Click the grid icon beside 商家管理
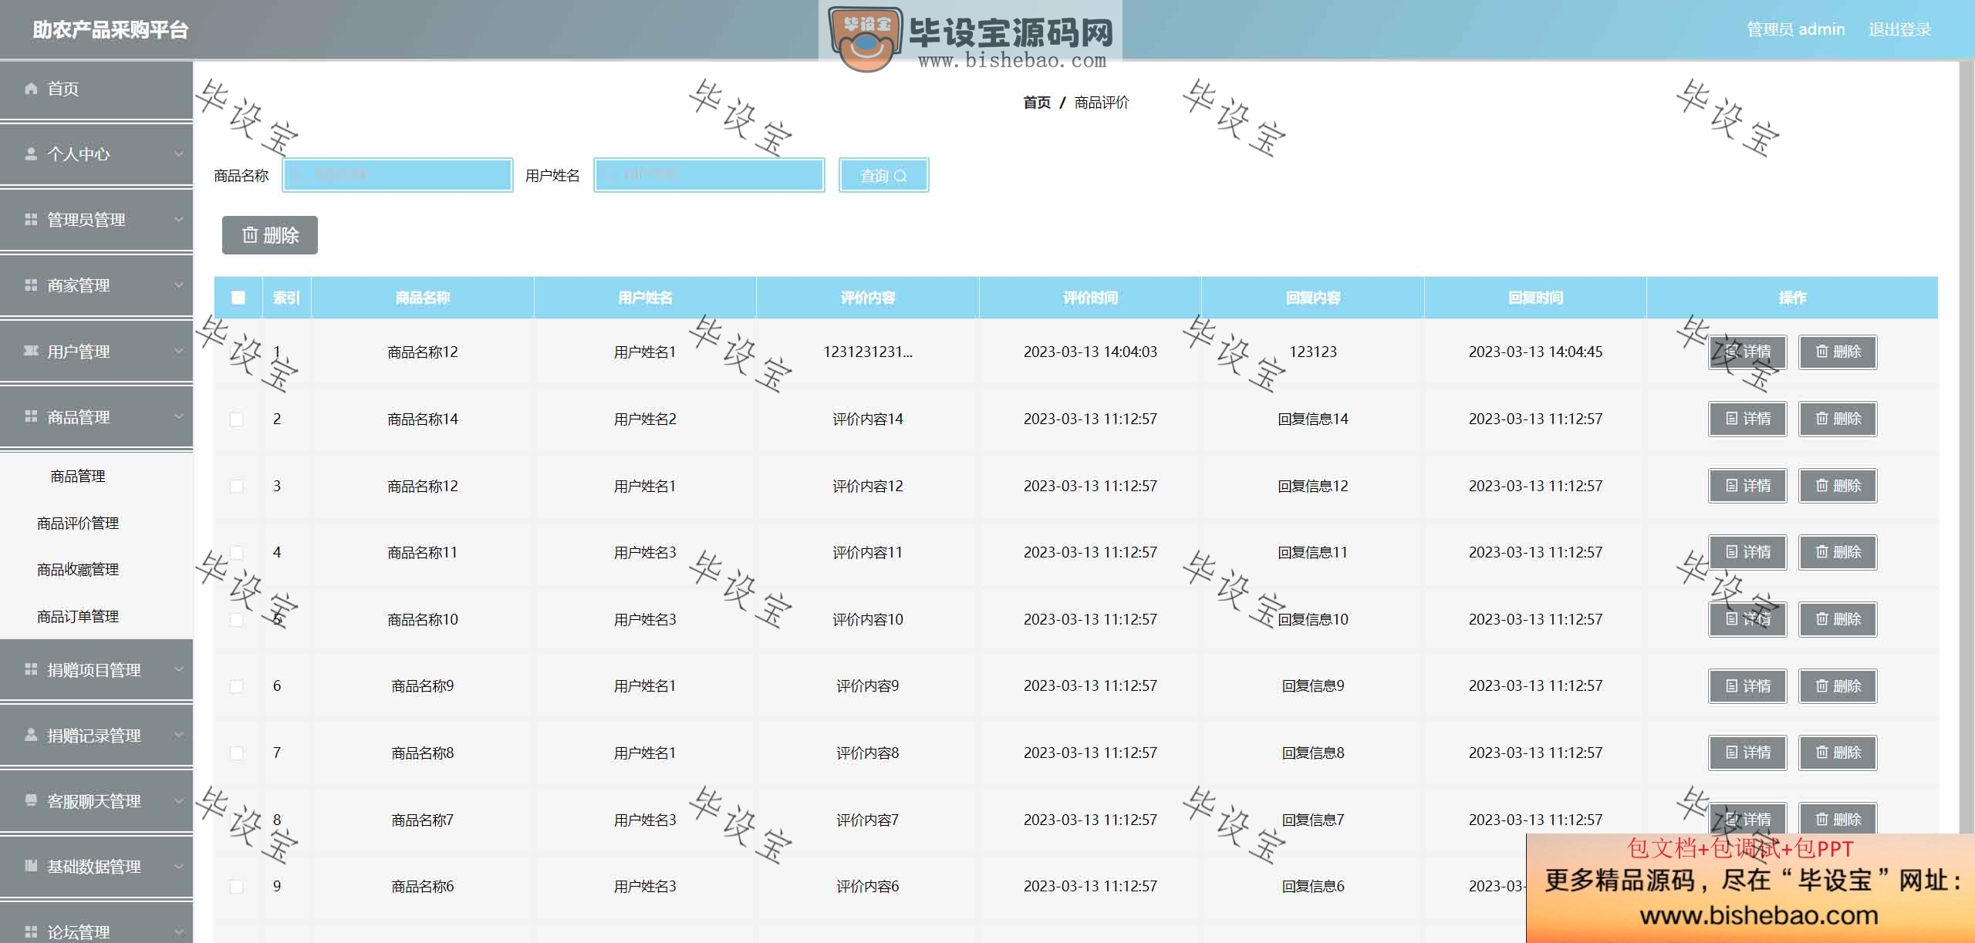The image size is (1975, 943). [31, 285]
